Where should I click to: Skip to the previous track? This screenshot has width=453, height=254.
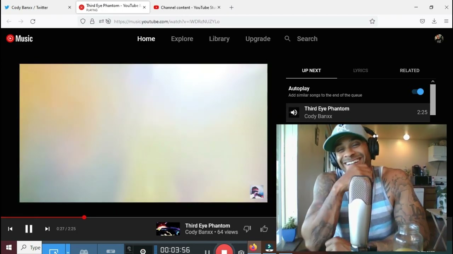[10, 229]
